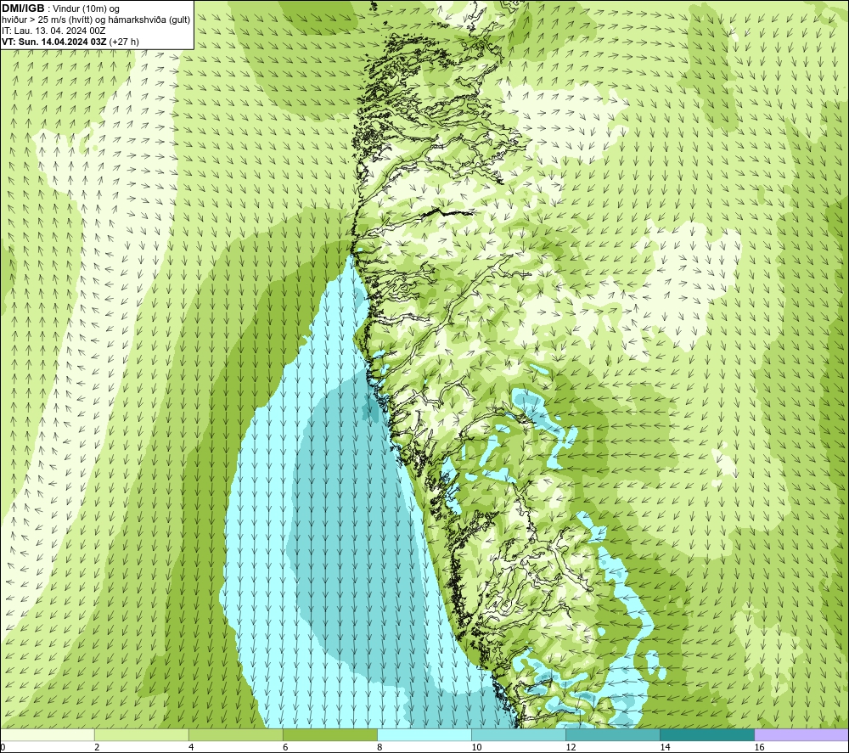Click the DMI/IGB title text

[23, 8]
